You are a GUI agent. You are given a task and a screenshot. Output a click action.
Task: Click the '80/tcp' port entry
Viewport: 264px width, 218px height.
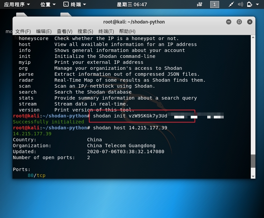[x=37, y=175]
